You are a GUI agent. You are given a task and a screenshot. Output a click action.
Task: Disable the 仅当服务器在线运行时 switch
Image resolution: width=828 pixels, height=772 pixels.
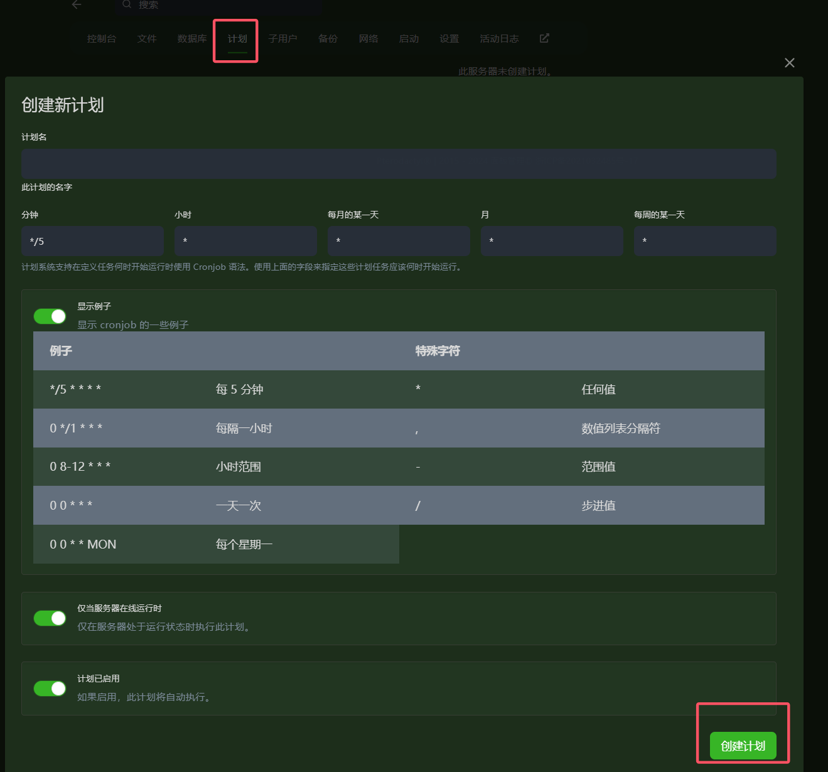pyautogui.click(x=50, y=618)
